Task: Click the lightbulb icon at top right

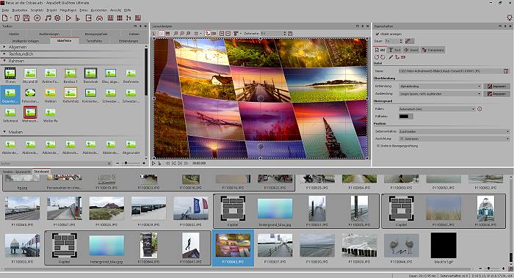Action: pyautogui.click(x=510, y=18)
